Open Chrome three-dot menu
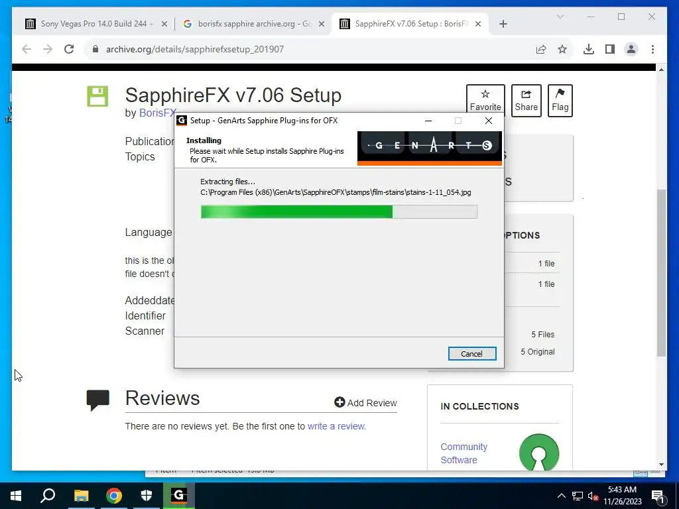 [x=652, y=49]
